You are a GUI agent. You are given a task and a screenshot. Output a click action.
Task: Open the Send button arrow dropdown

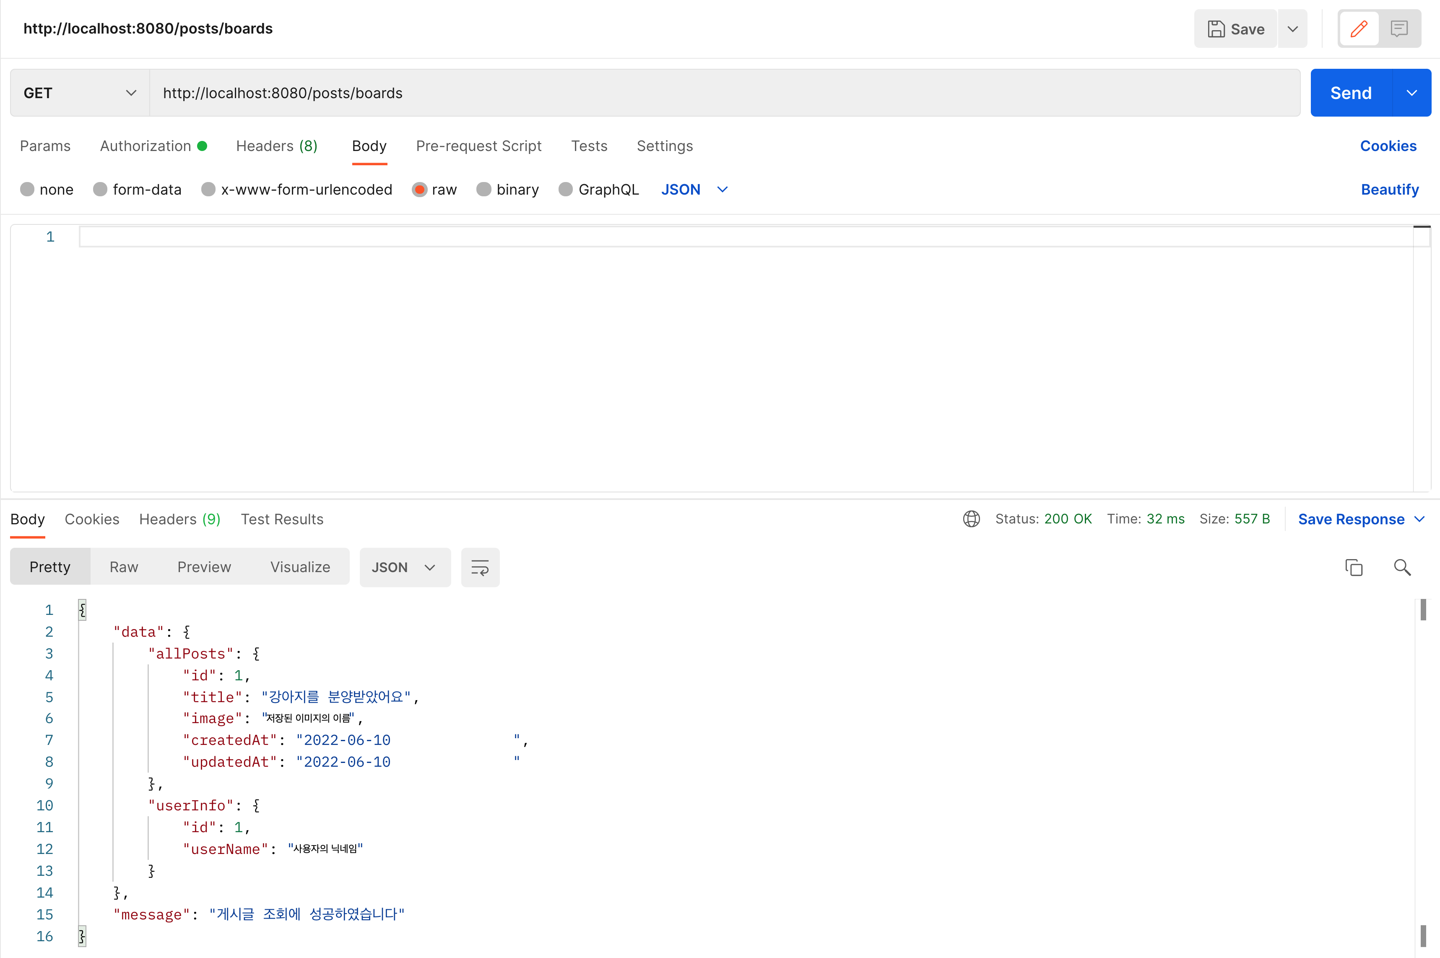click(1411, 93)
